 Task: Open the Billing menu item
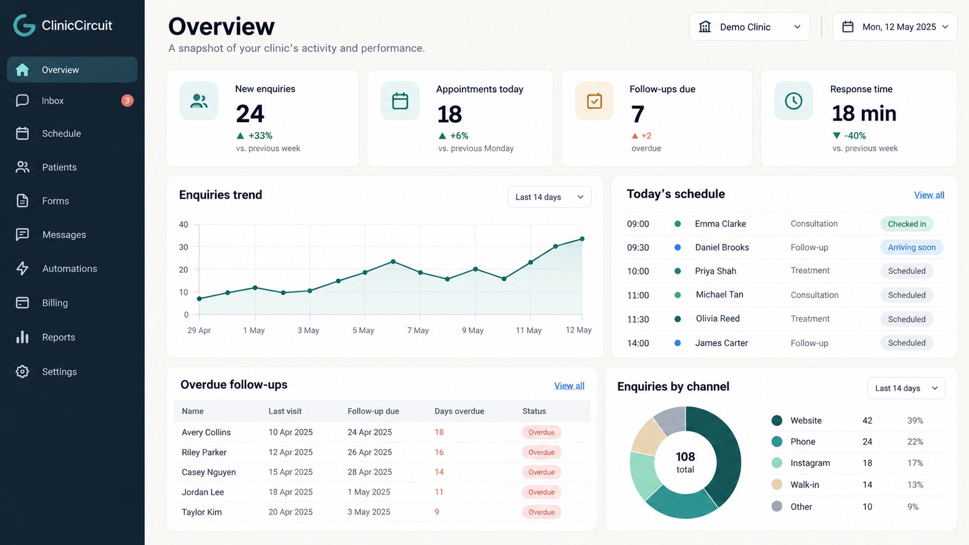tap(72, 303)
